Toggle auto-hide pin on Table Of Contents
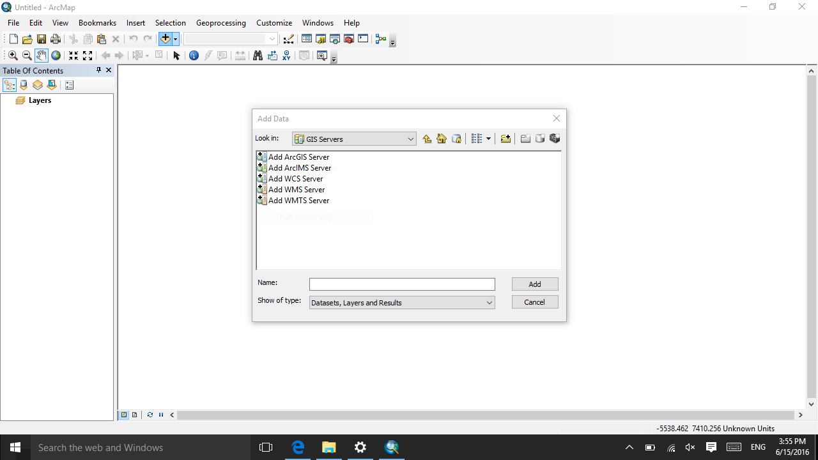 (98, 70)
